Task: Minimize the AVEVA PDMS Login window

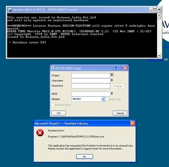Action: [x=115, y=68]
